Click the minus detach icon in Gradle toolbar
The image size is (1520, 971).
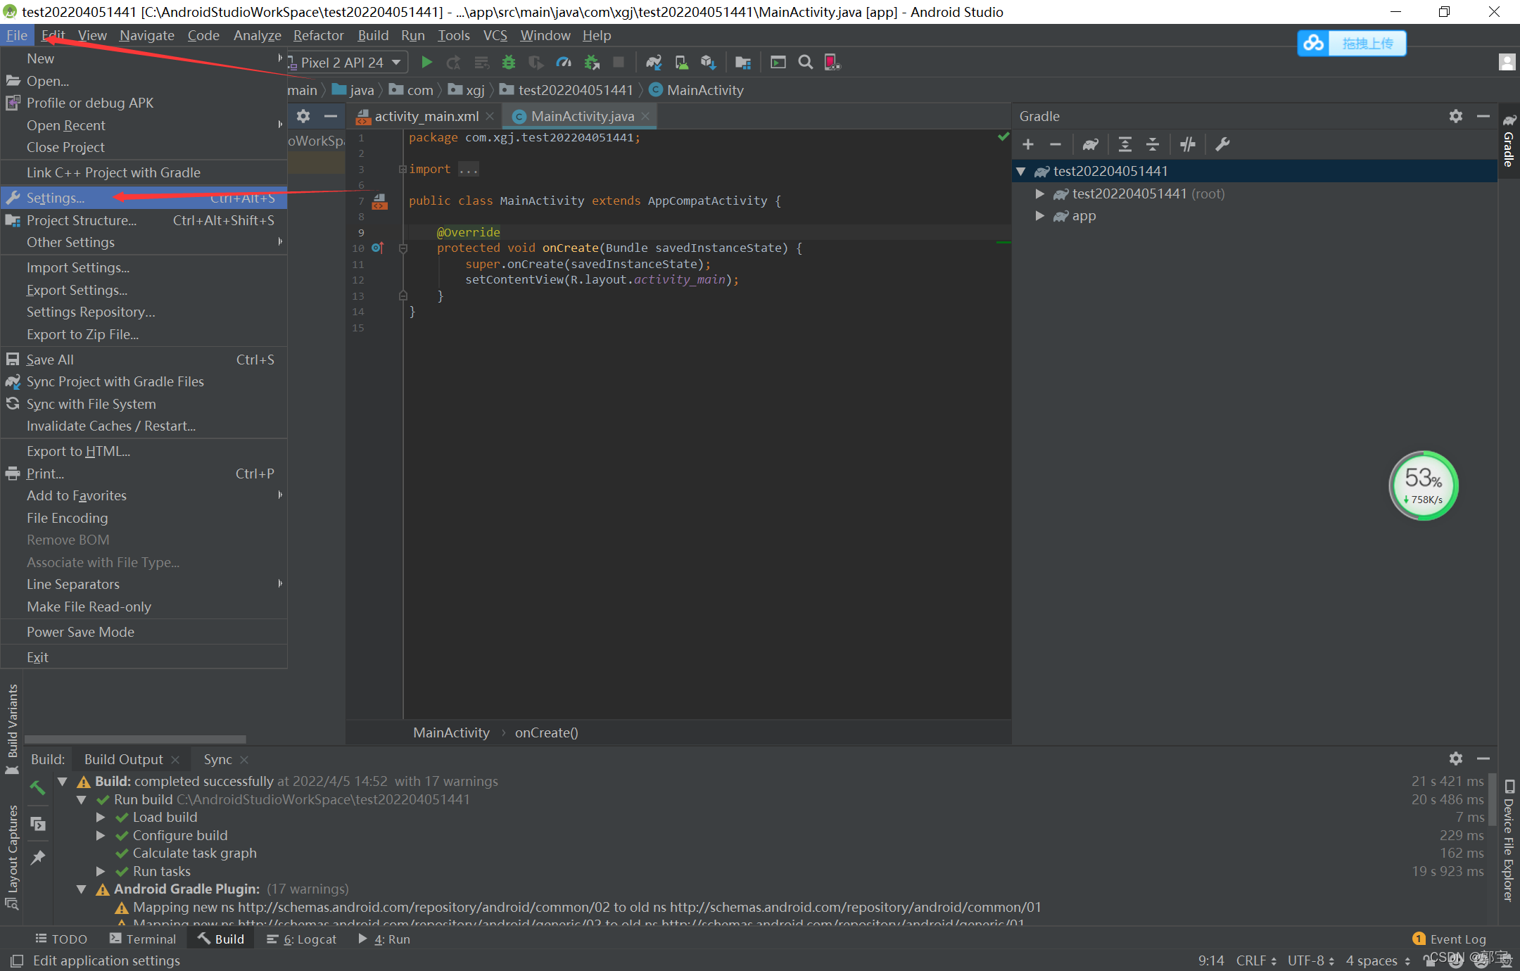(x=1056, y=144)
